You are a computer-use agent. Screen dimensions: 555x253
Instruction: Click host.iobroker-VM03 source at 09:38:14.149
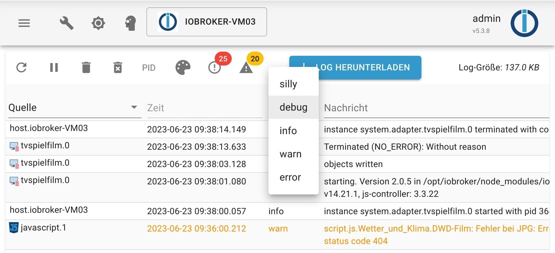click(x=49, y=128)
